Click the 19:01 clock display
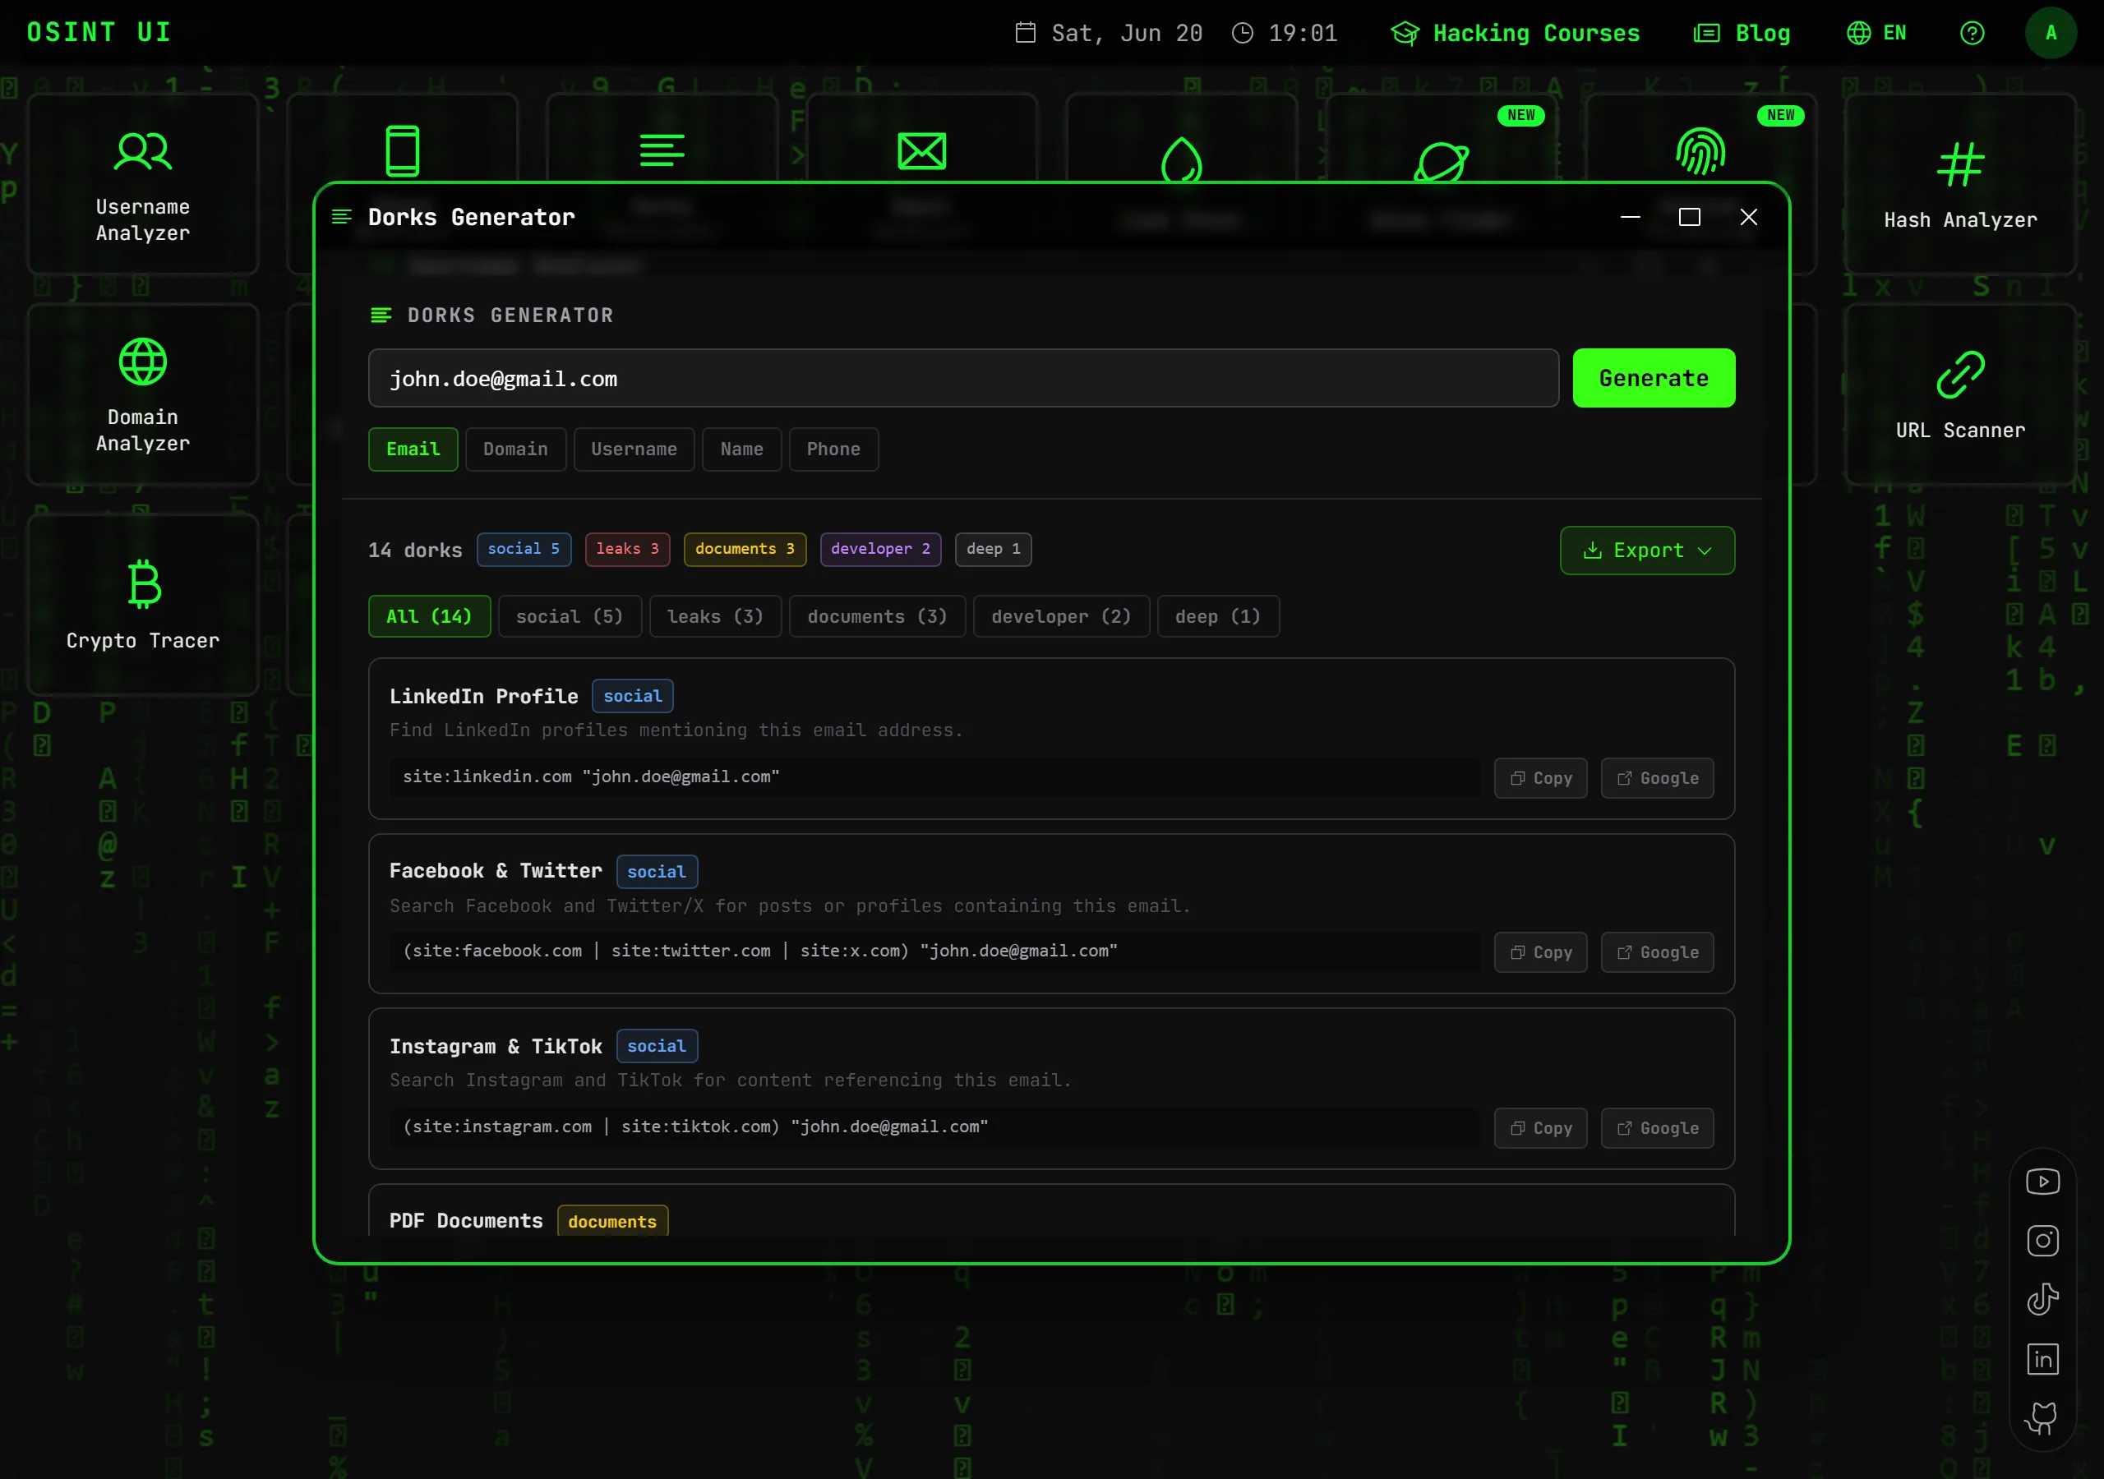 pyautogui.click(x=1285, y=33)
